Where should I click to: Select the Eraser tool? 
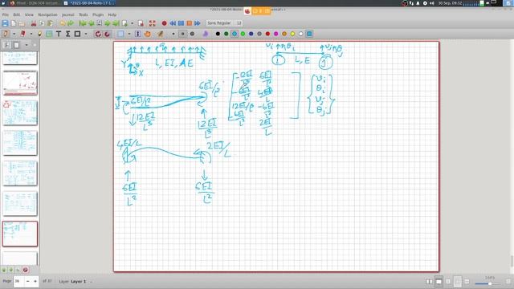pyautogui.click(x=22, y=34)
